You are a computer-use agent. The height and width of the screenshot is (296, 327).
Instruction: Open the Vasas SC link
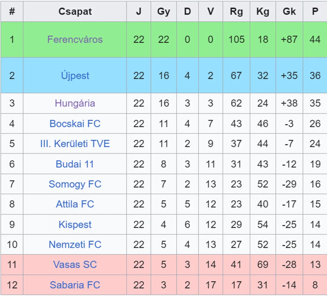coord(75,265)
